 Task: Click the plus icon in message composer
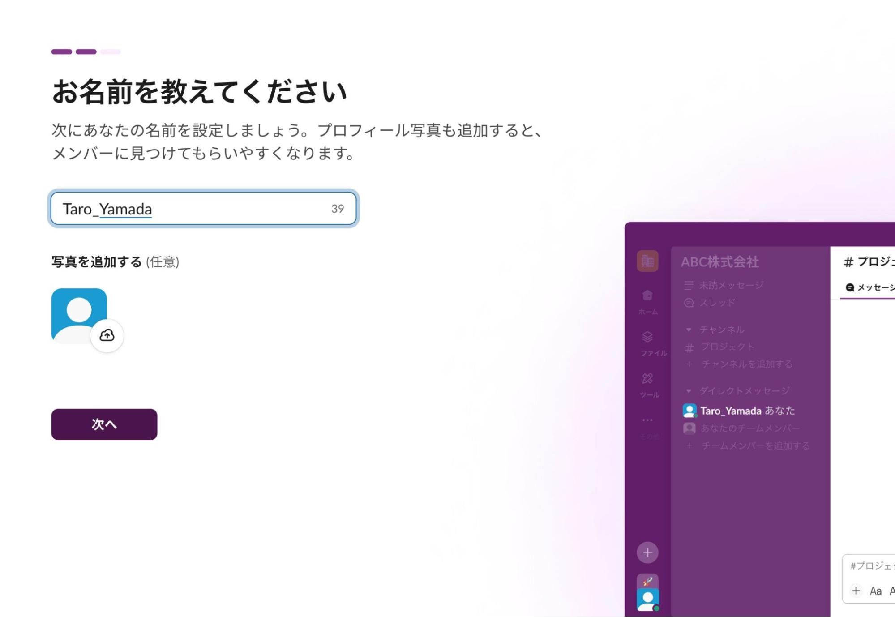pyautogui.click(x=856, y=591)
